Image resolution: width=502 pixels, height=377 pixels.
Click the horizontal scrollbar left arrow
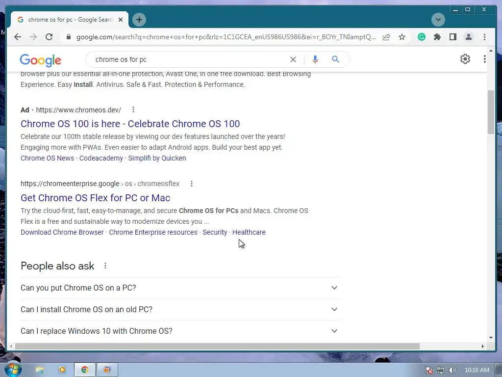[x=11, y=346]
